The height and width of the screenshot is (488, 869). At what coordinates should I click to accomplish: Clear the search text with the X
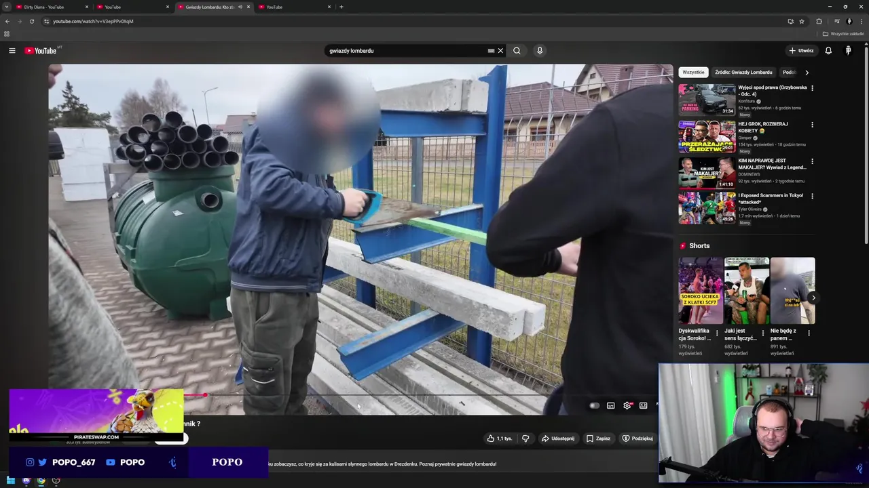coord(500,51)
